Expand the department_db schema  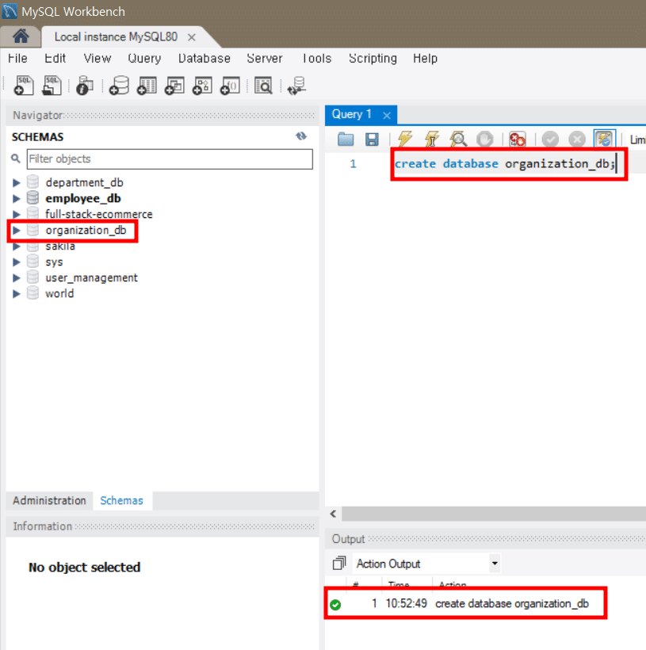pyautogui.click(x=16, y=182)
